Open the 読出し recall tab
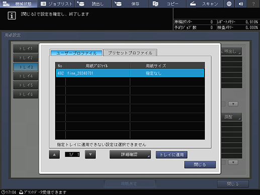Screen dimensions: 260x195 93,4
